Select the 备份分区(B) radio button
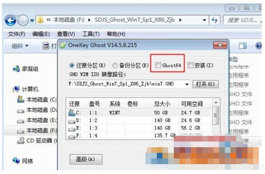265x174 pixels. (115, 65)
